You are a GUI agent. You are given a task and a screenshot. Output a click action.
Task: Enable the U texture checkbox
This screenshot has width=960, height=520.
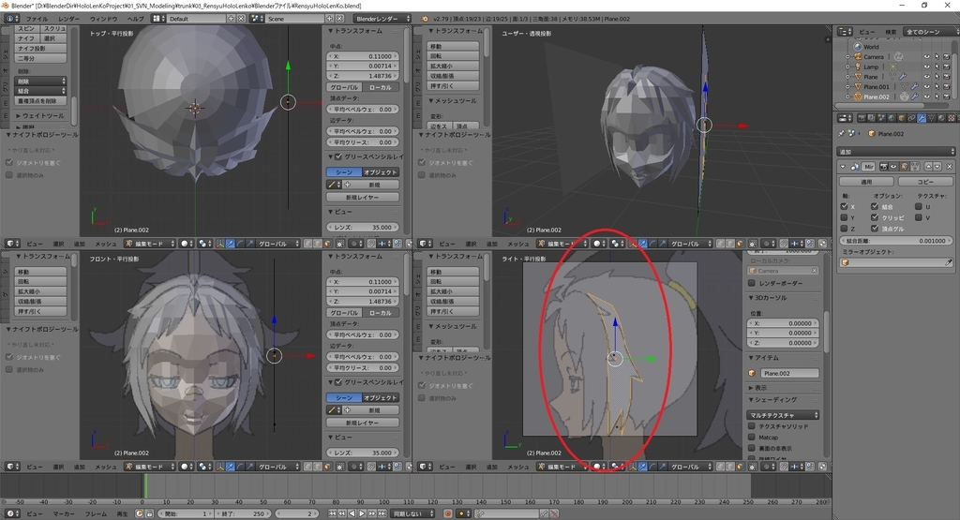click(919, 207)
